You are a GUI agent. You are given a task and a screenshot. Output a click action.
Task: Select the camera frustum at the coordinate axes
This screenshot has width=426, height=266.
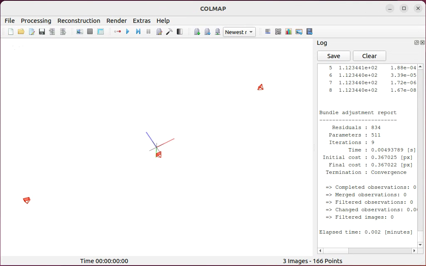(159, 154)
